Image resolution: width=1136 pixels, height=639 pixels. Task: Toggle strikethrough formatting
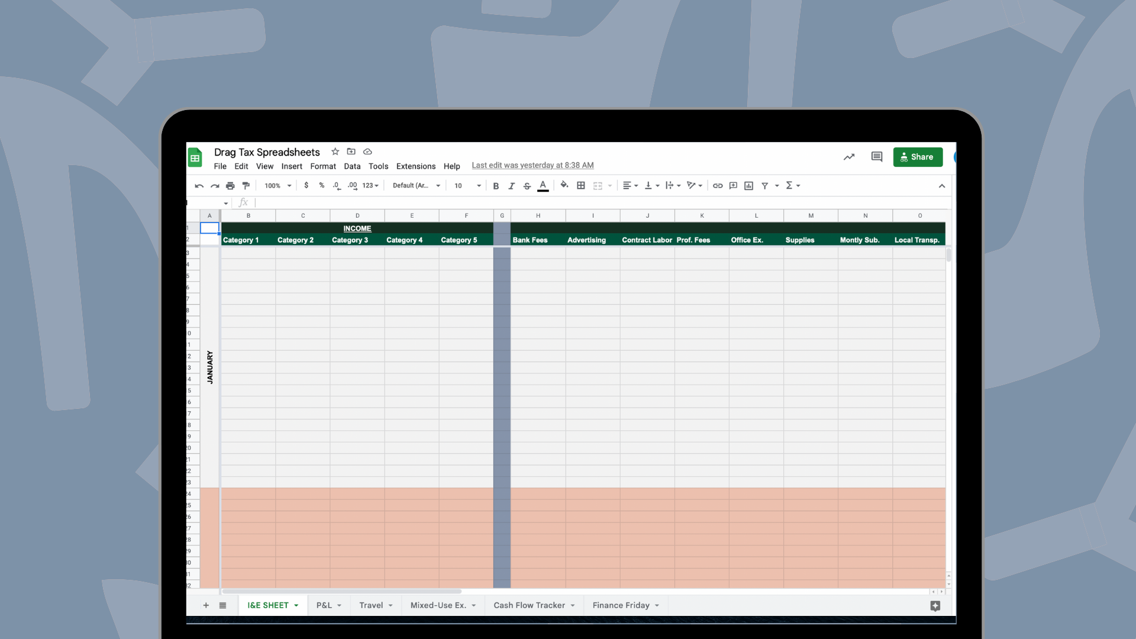click(x=527, y=186)
